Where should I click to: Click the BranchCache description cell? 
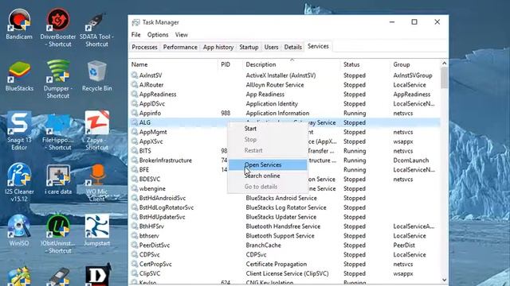[263, 245]
